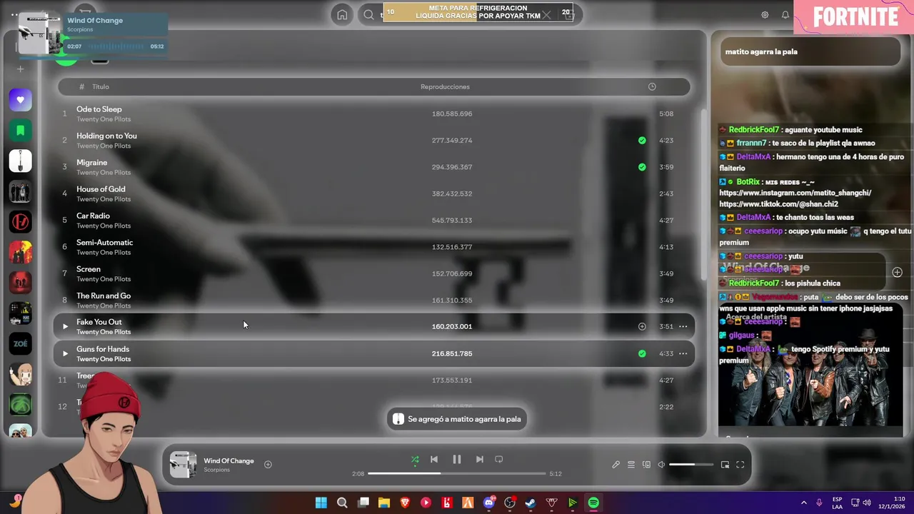
Task: Click Spotify icon in taskbar
Action: (x=593, y=503)
